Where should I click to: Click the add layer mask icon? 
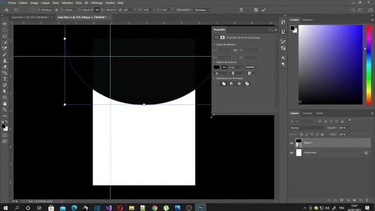point(342,200)
